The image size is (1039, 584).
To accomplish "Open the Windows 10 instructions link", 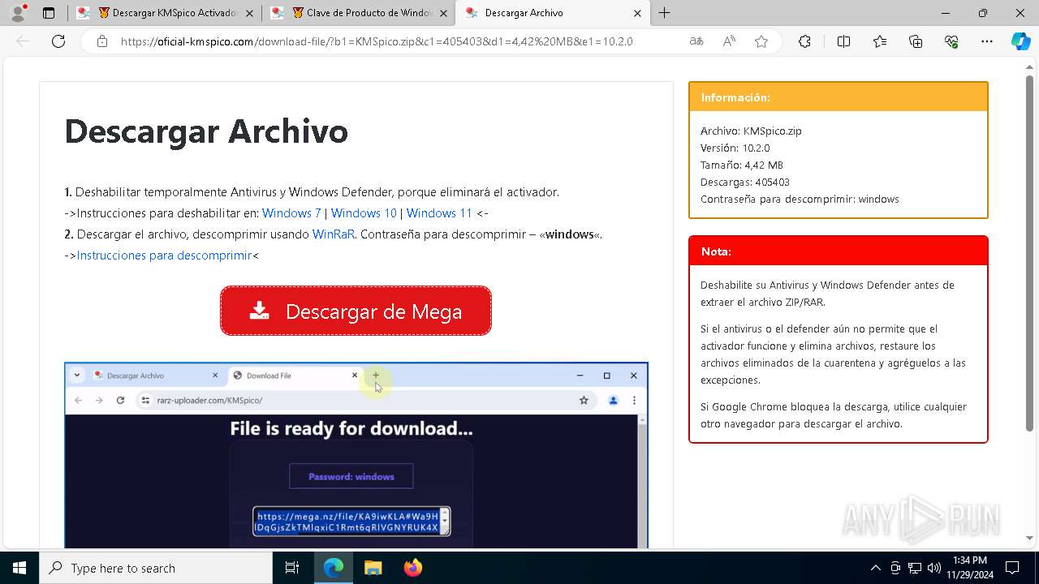I will pos(364,213).
